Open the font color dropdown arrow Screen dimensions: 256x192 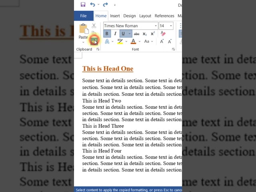click(140, 42)
